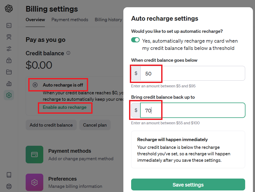The image size is (255, 192).
Task: Open the Documentation book icon
Action: pos(9,175)
